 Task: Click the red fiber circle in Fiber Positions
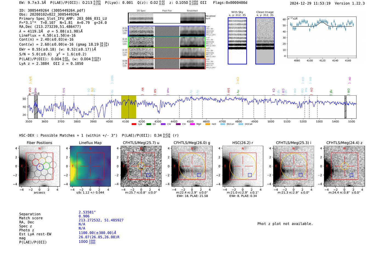36,162
